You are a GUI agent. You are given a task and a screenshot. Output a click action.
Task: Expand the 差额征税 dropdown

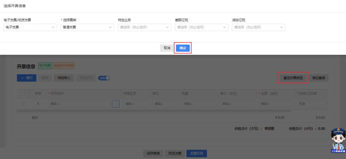pos(202,27)
